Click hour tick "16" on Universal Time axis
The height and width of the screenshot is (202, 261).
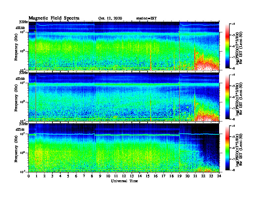156,176
